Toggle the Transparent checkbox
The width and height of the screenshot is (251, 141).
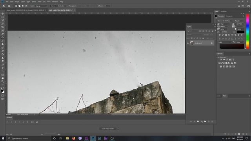click(67, 6)
